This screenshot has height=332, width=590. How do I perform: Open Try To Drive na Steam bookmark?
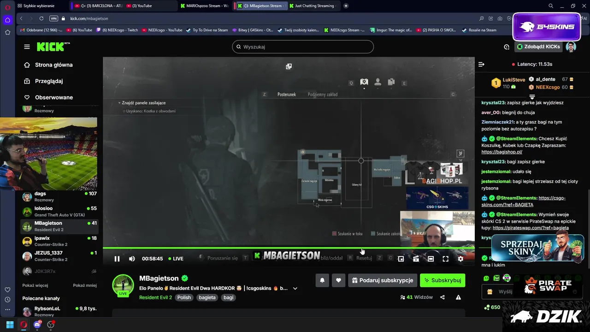pos(207,30)
